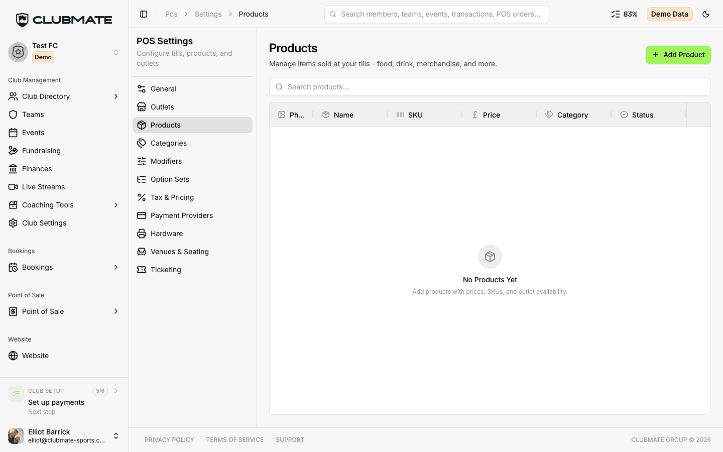This screenshot has width=723, height=452.
Task: Switch to dark mode moon icon
Action: [706, 14]
